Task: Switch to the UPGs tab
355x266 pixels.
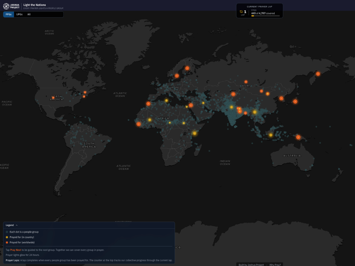Action: (x=20, y=14)
